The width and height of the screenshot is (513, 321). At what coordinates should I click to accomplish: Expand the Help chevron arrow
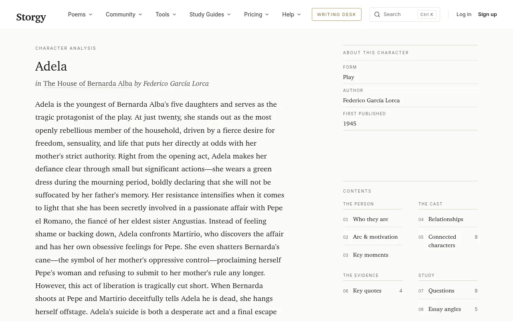(x=299, y=14)
